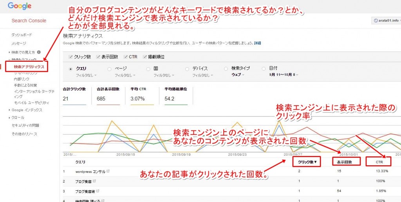Expand the クロール section
Viewport: 401px width, 202px height.
(x=18, y=118)
